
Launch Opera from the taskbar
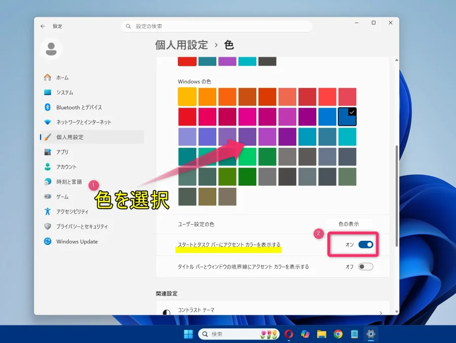pos(289,334)
